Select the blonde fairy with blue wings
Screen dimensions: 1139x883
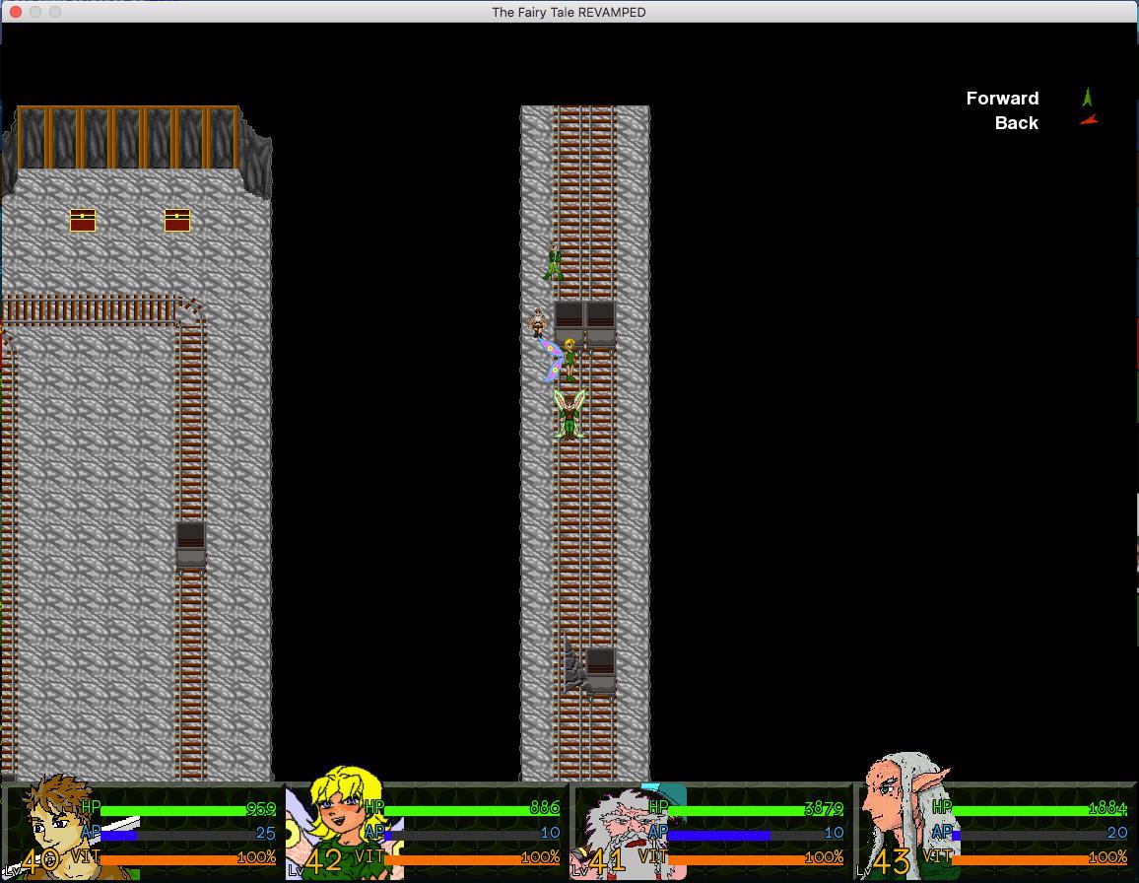click(564, 360)
